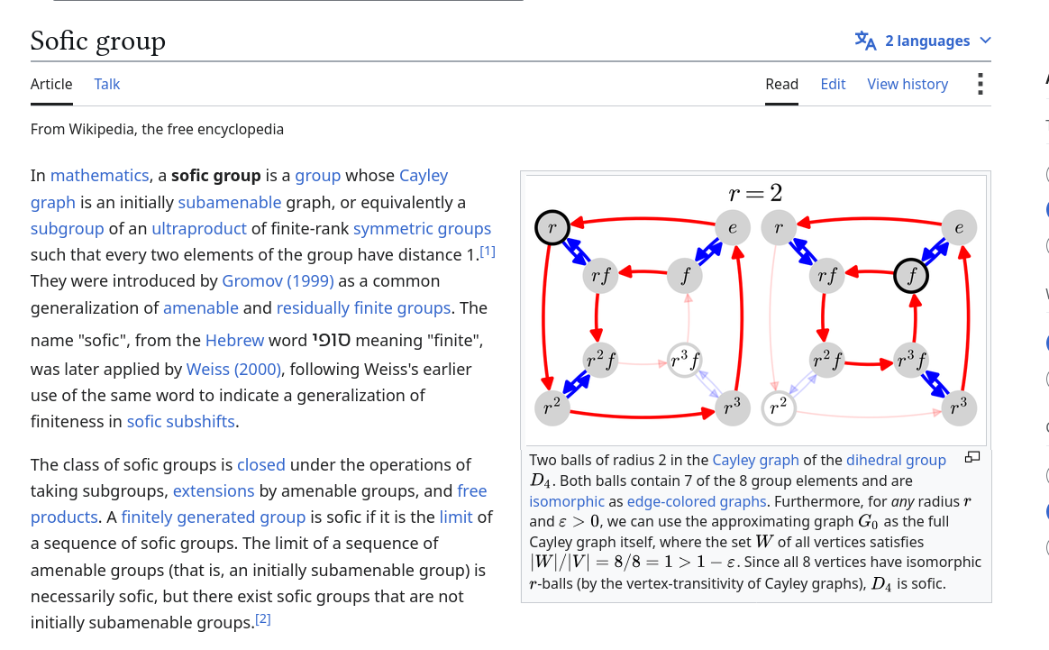This screenshot has height=650, width=1049.
Task: Open the 2 languages translation icon
Action: [x=865, y=41]
